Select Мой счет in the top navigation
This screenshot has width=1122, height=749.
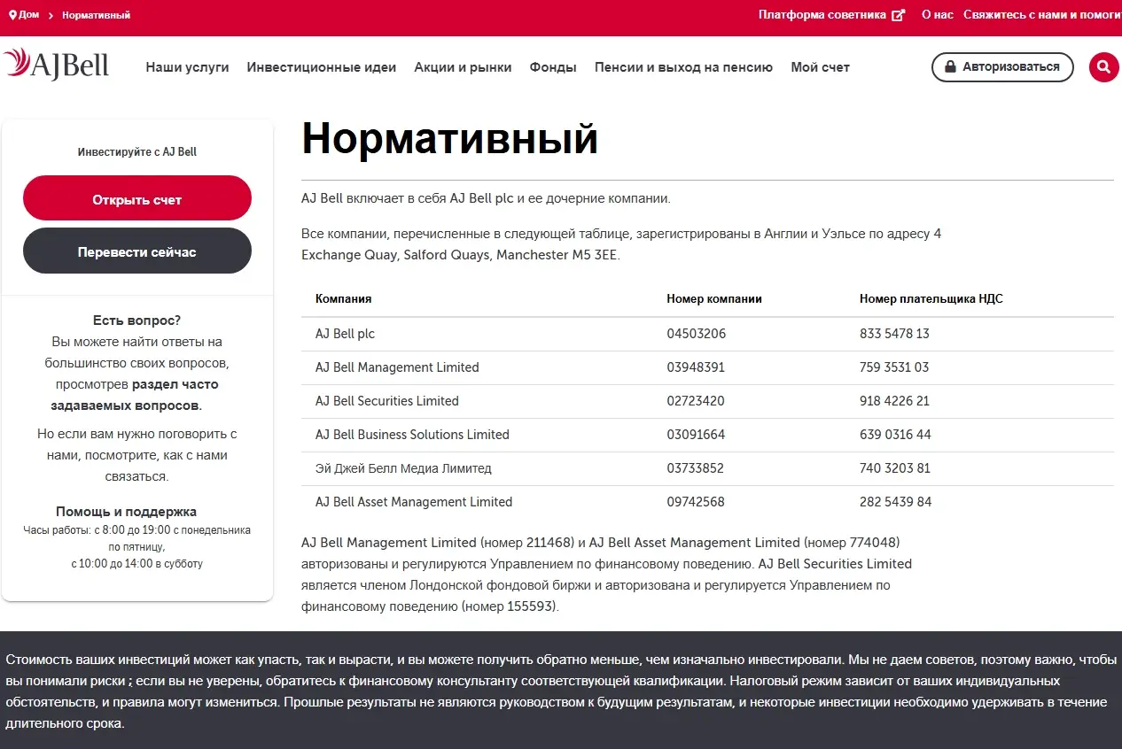point(820,66)
